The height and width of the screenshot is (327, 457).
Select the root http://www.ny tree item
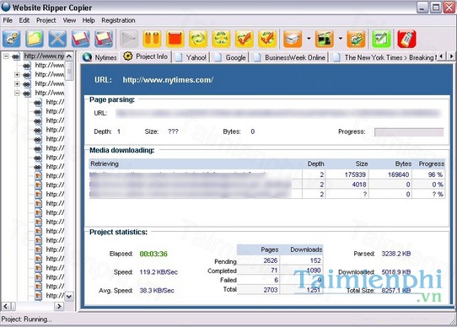[x=44, y=56]
